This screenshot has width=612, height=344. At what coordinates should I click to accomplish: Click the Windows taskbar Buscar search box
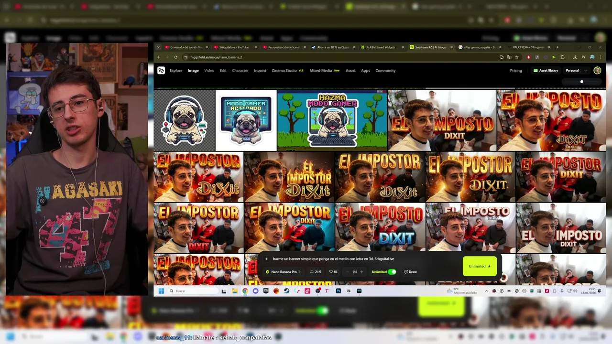coord(194,291)
